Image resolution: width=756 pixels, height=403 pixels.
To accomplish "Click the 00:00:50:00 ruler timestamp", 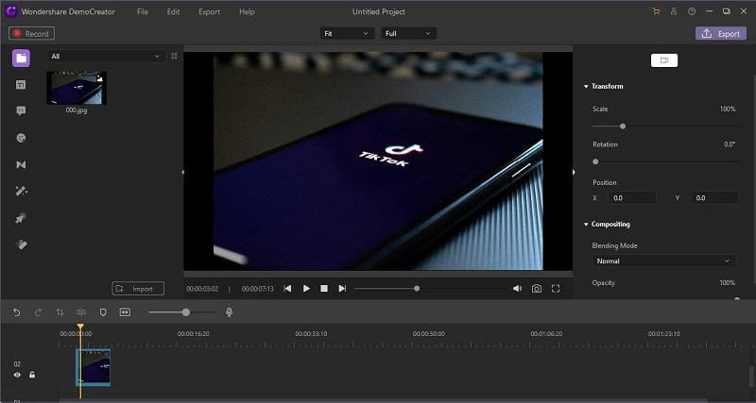I will [429, 334].
